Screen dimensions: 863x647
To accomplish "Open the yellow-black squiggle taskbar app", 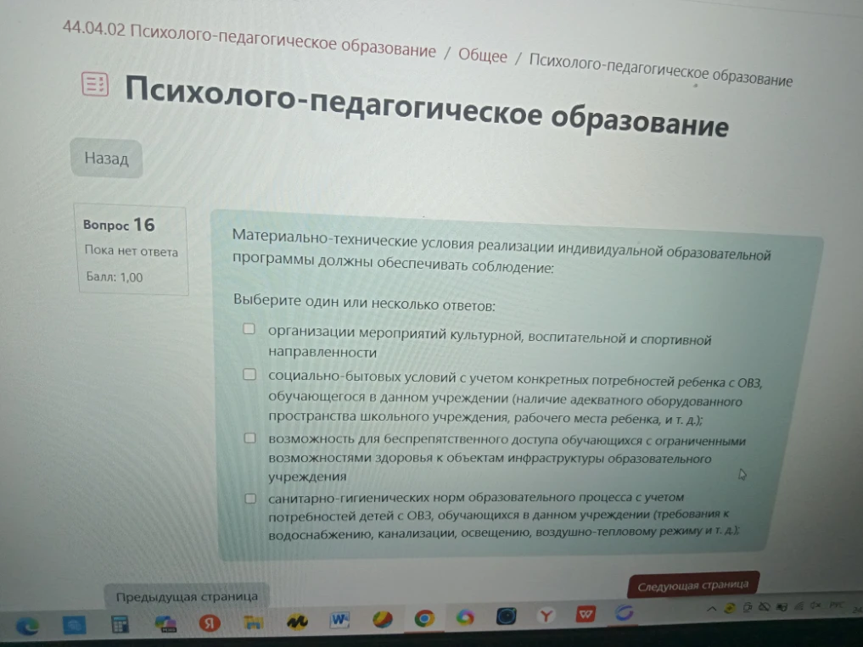I will [x=297, y=622].
